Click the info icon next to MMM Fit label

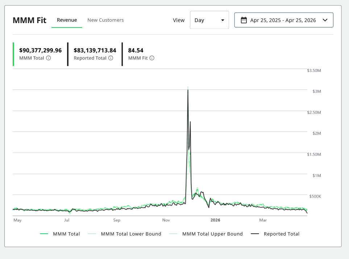[x=152, y=58]
